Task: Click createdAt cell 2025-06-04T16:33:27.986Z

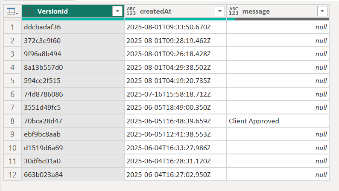Action: [175, 148]
